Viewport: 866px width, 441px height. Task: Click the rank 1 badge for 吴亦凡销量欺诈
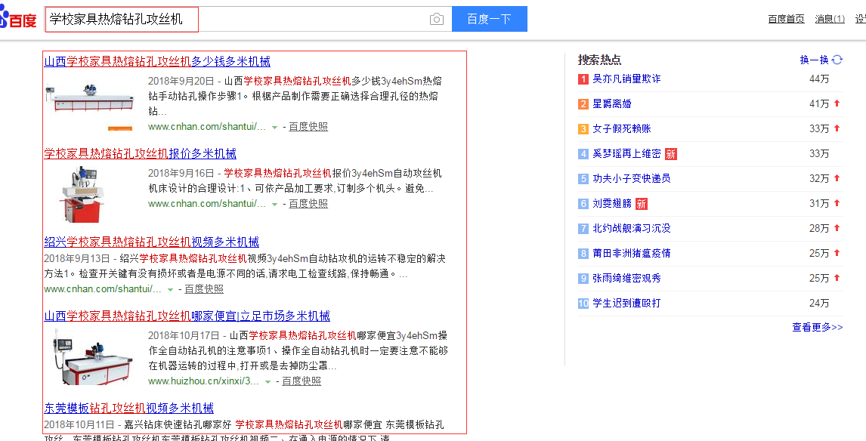point(583,79)
